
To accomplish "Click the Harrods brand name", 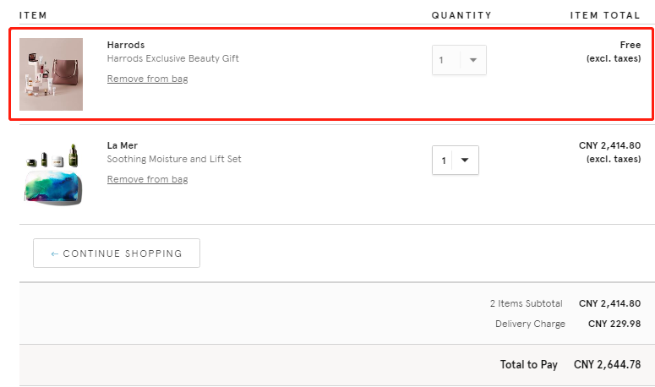I will 126,45.
